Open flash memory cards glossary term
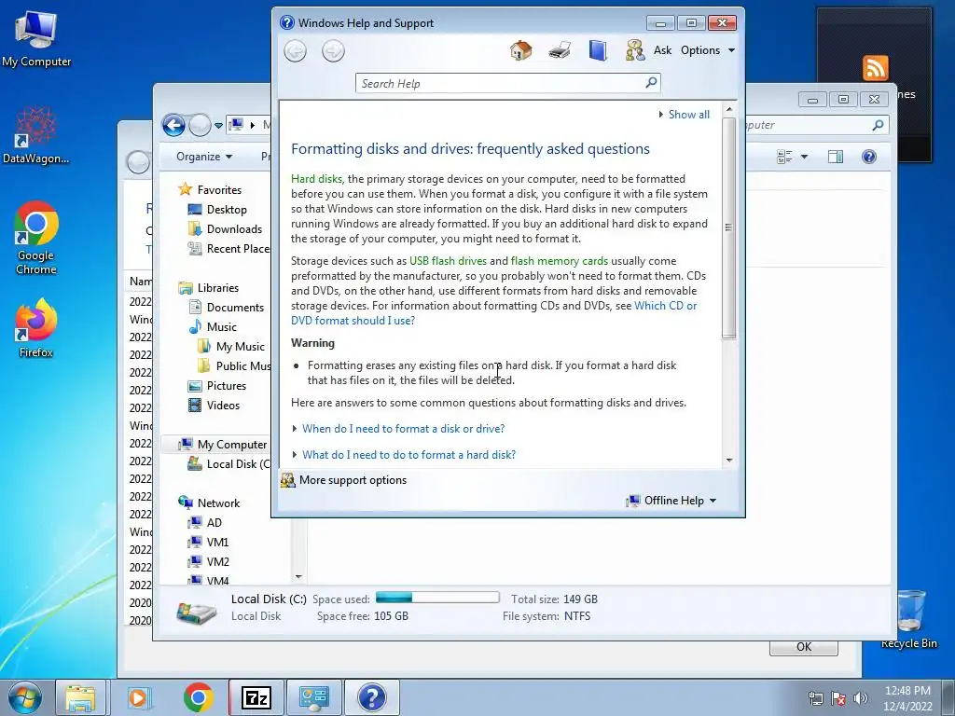The image size is (955, 716). pyautogui.click(x=560, y=261)
